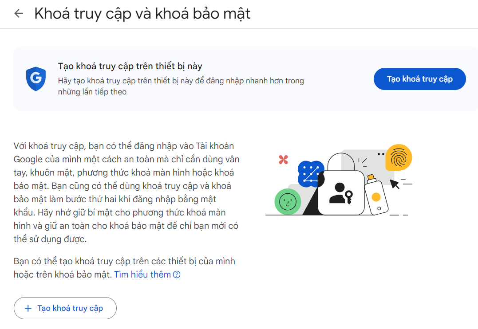Viewport: 478px width, 329px height.
Task: Click the yellow fingerprint illustration icon
Action: (398, 157)
